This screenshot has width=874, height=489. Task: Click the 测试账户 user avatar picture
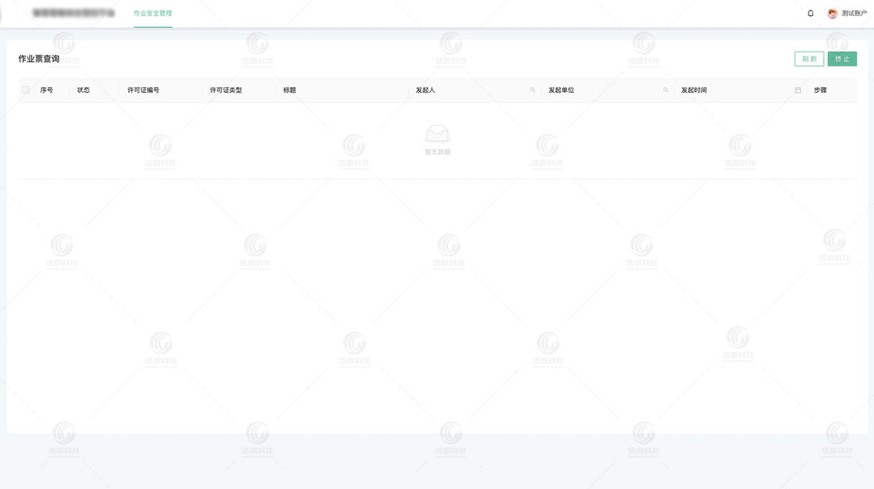pyautogui.click(x=832, y=13)
